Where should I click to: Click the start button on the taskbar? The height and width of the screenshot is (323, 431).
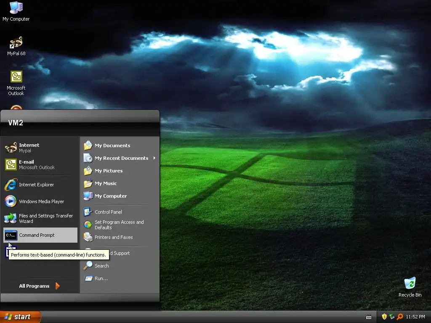coord(20,317)
